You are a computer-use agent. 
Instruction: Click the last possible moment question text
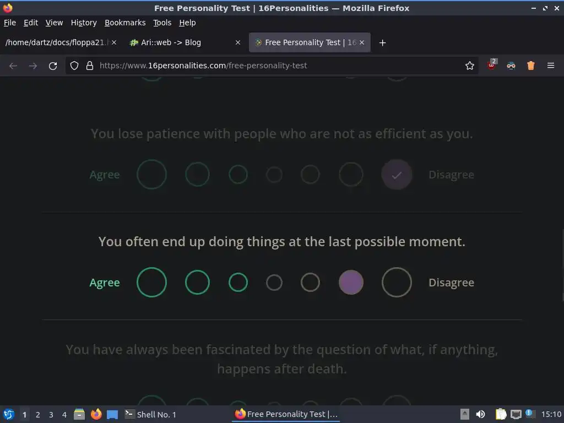click(x=281, y=242)
